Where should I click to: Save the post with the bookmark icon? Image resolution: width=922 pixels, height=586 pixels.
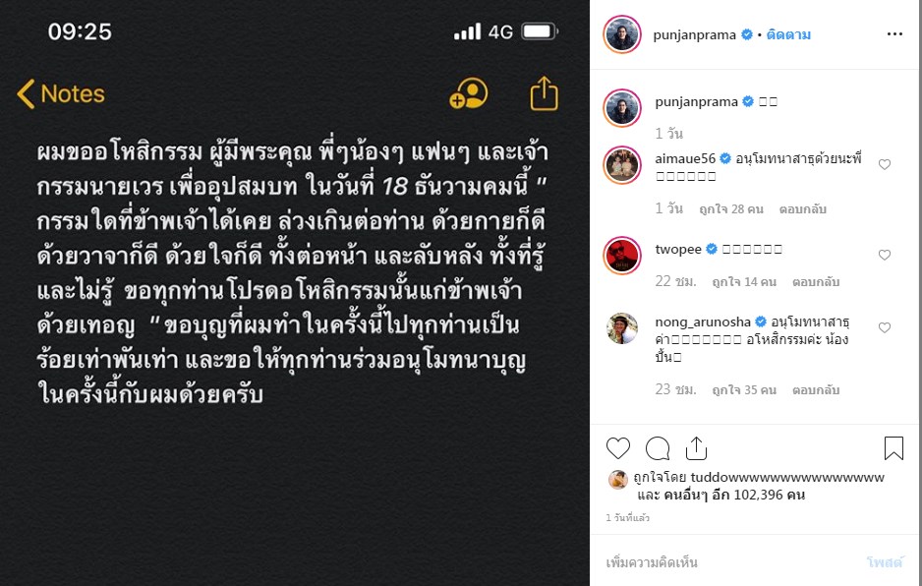click(893, 447)
